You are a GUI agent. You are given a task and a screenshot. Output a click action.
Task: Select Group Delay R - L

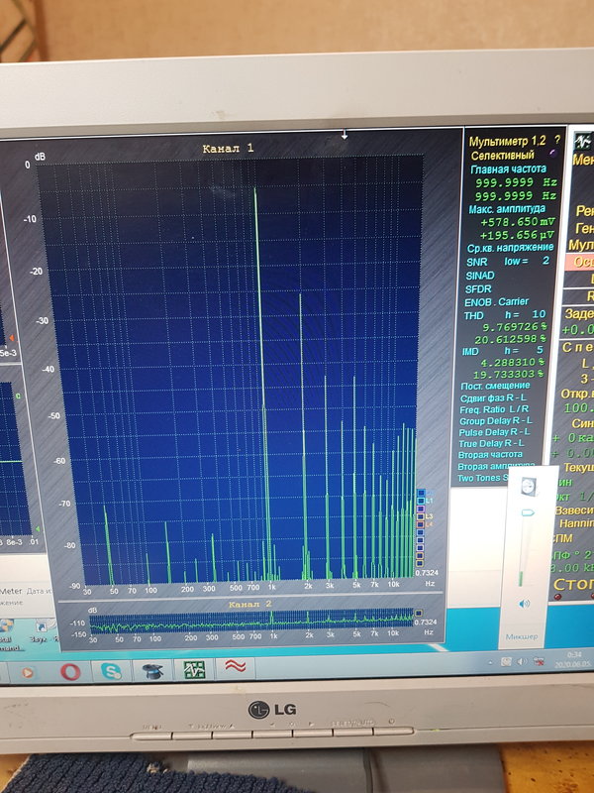[496, 420]
